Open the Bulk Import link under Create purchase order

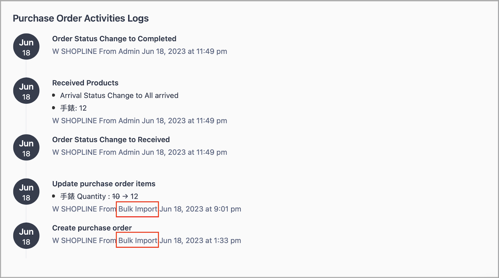coord(138,240)
